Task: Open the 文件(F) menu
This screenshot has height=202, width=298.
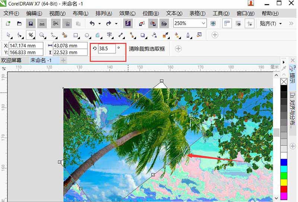Action: (12, 13)
